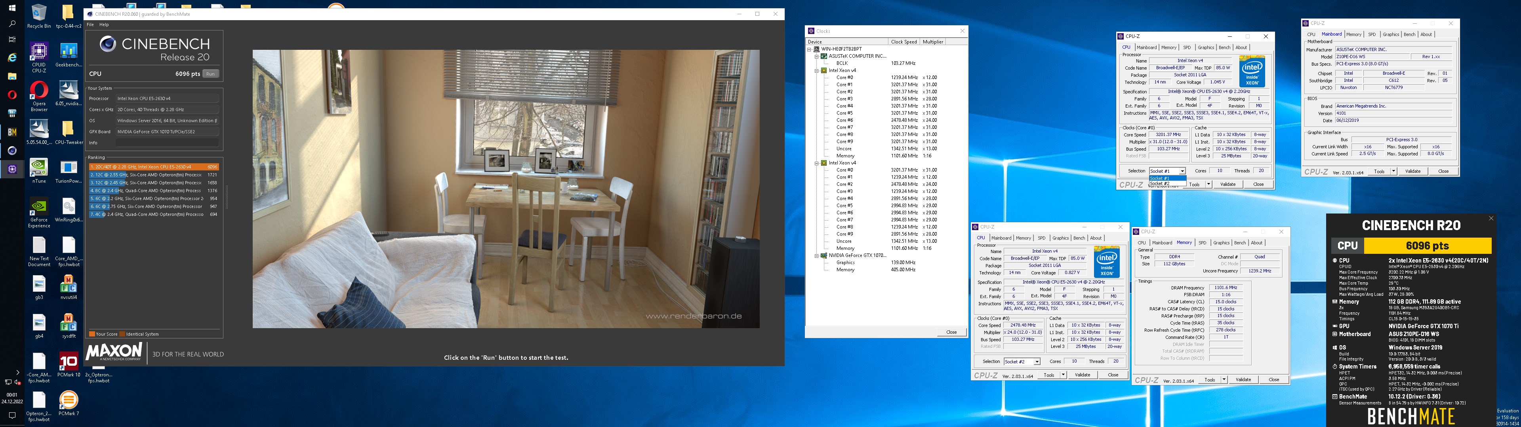
Task: Open the File menu in Cinebench
Action: (90, 25)
